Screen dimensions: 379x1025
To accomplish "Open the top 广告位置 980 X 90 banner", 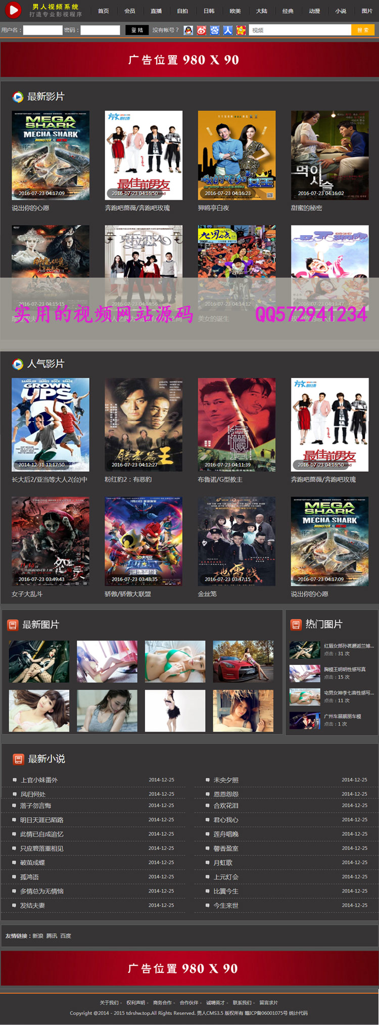I will click(189, 60).
